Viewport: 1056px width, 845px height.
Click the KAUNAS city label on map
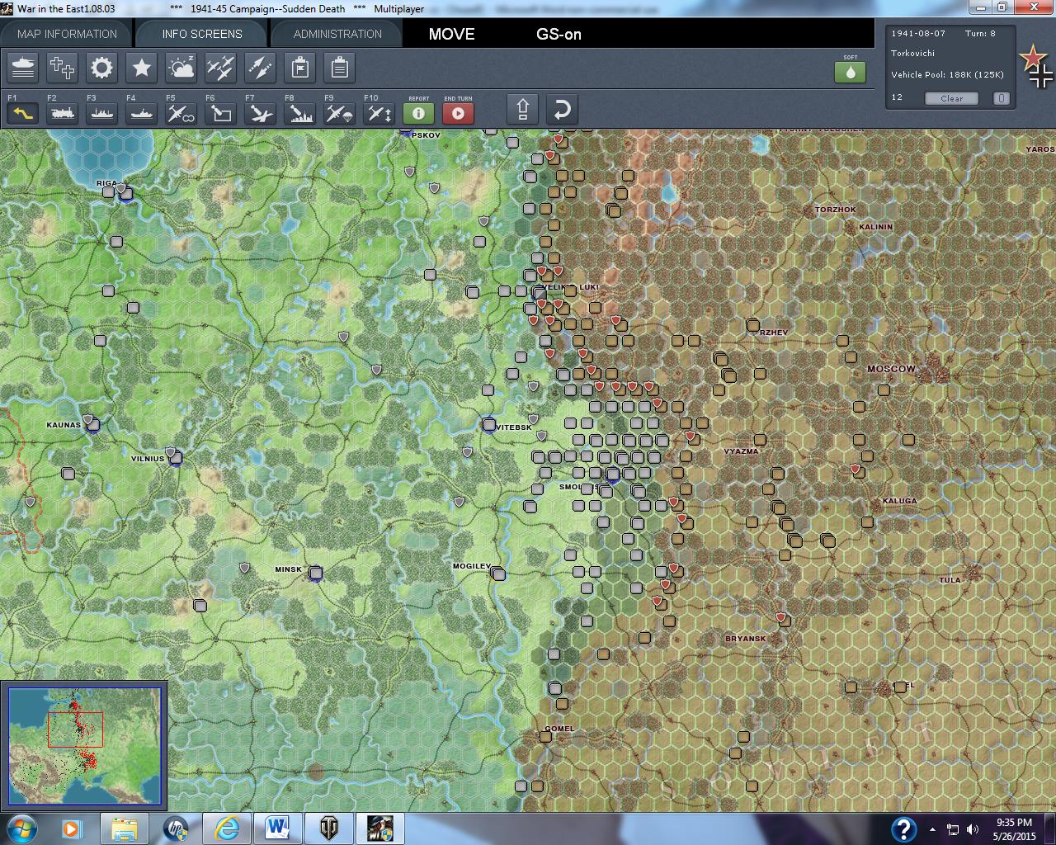tap(64, 425)
